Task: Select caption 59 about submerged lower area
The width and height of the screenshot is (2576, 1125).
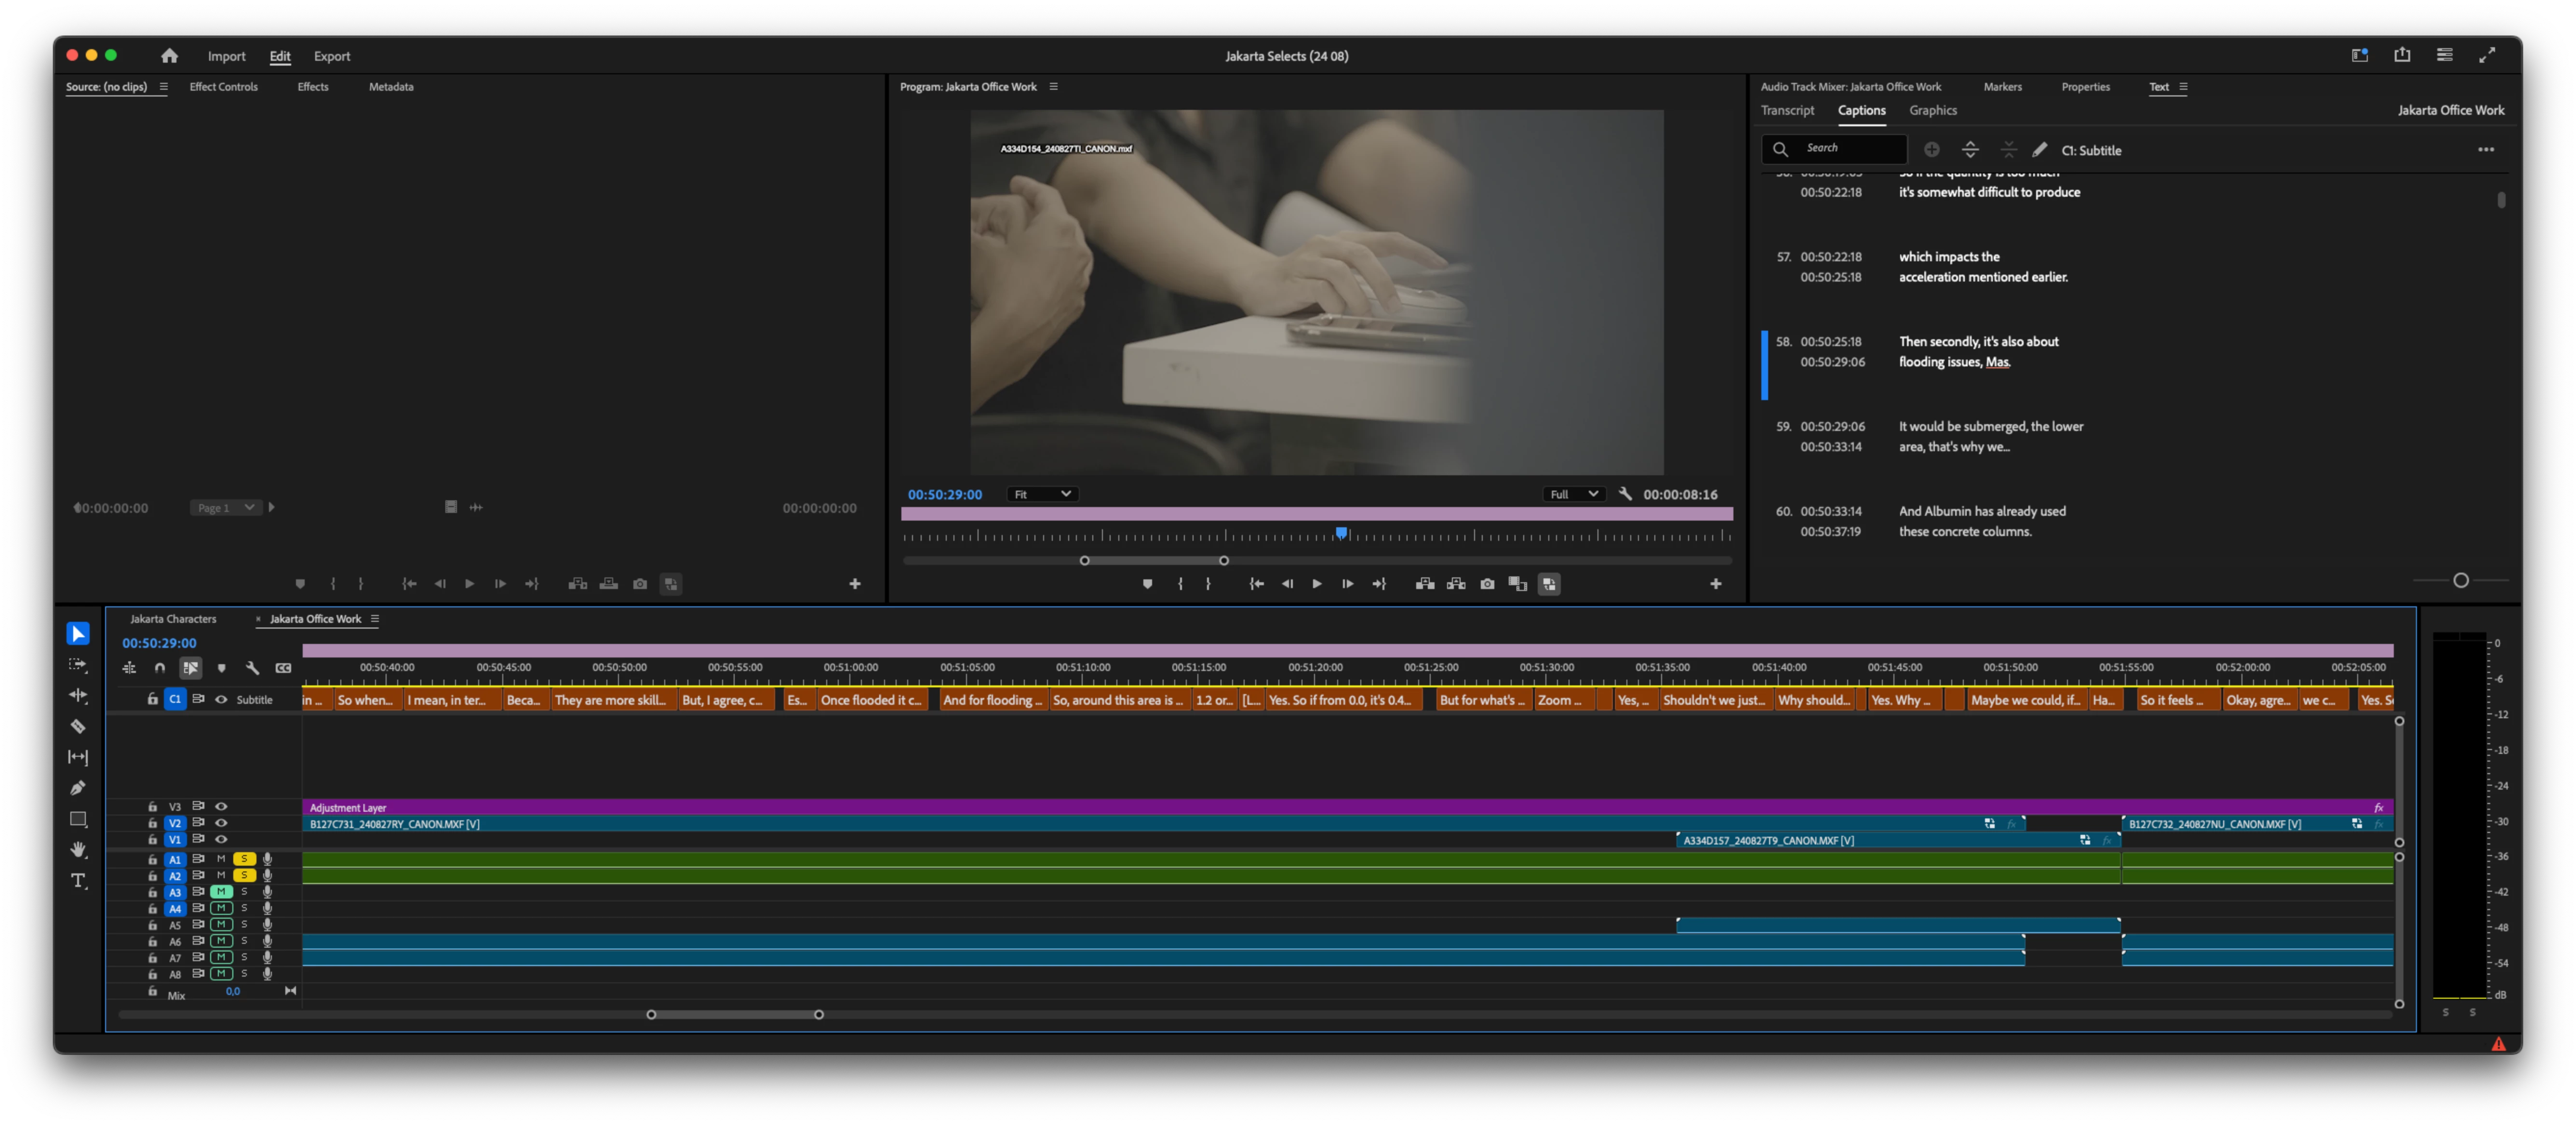Action: click(1990, 437)
